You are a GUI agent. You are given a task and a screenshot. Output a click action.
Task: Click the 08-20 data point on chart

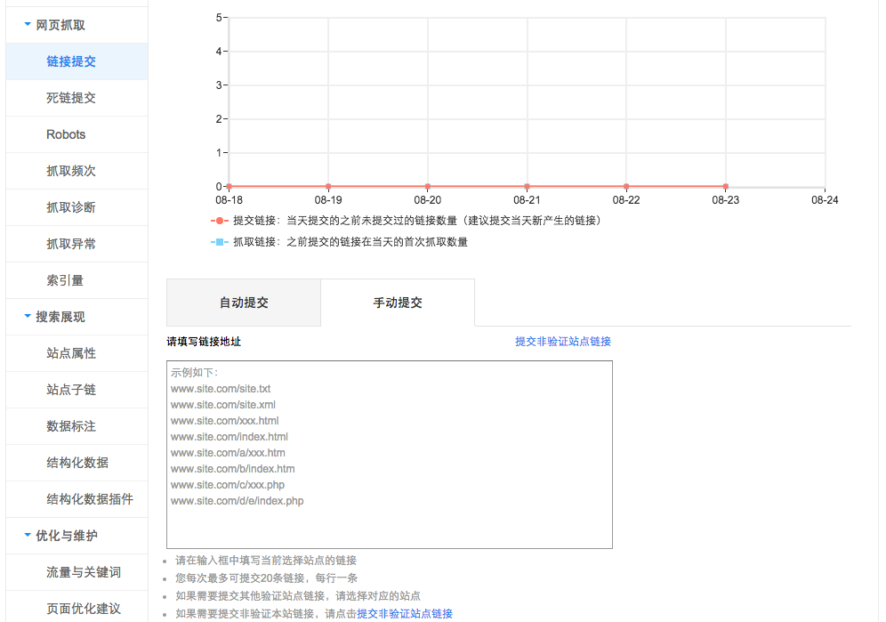(428, 187)
